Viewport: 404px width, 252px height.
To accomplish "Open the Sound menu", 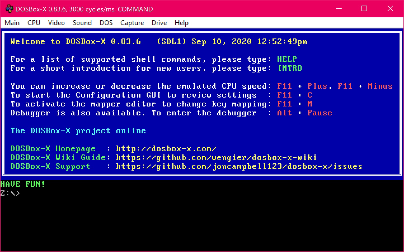I will point(82,23).
